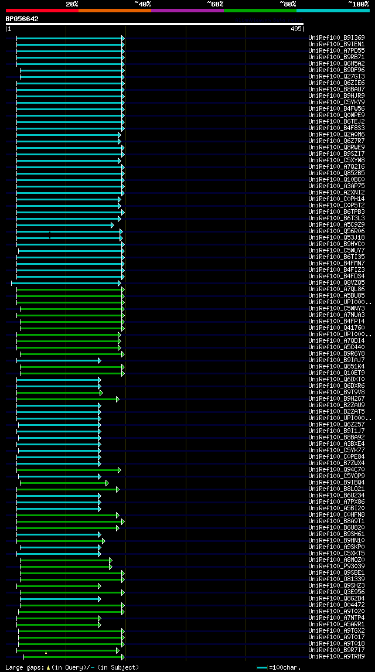Open the UniRef100_A3AP75 entry
The image size is (375, 672).
click(336, 186)
